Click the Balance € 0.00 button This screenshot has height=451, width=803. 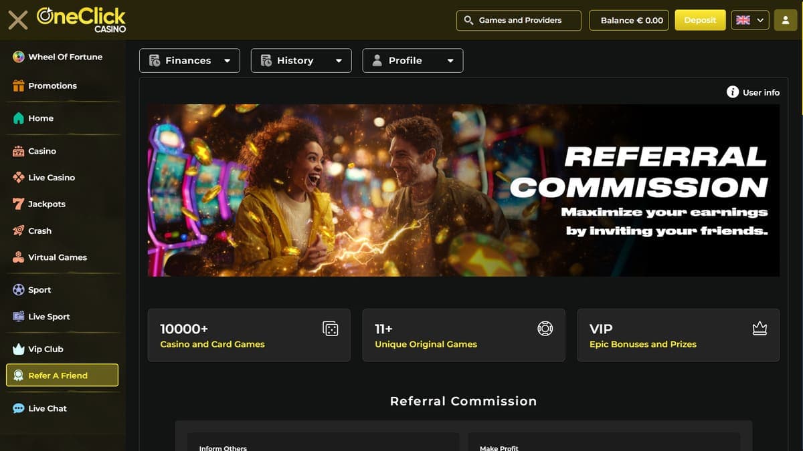click(x=630, y=20)
